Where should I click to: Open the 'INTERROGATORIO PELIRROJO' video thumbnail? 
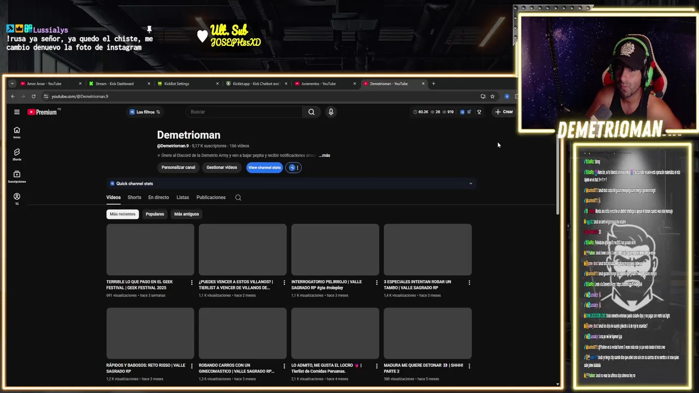click(335, 249)
